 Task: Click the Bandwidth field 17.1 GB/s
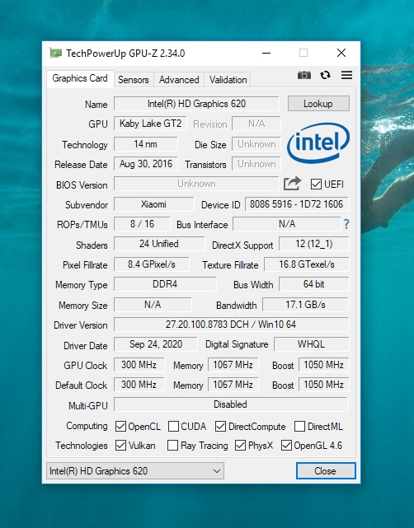coord(305,305)
